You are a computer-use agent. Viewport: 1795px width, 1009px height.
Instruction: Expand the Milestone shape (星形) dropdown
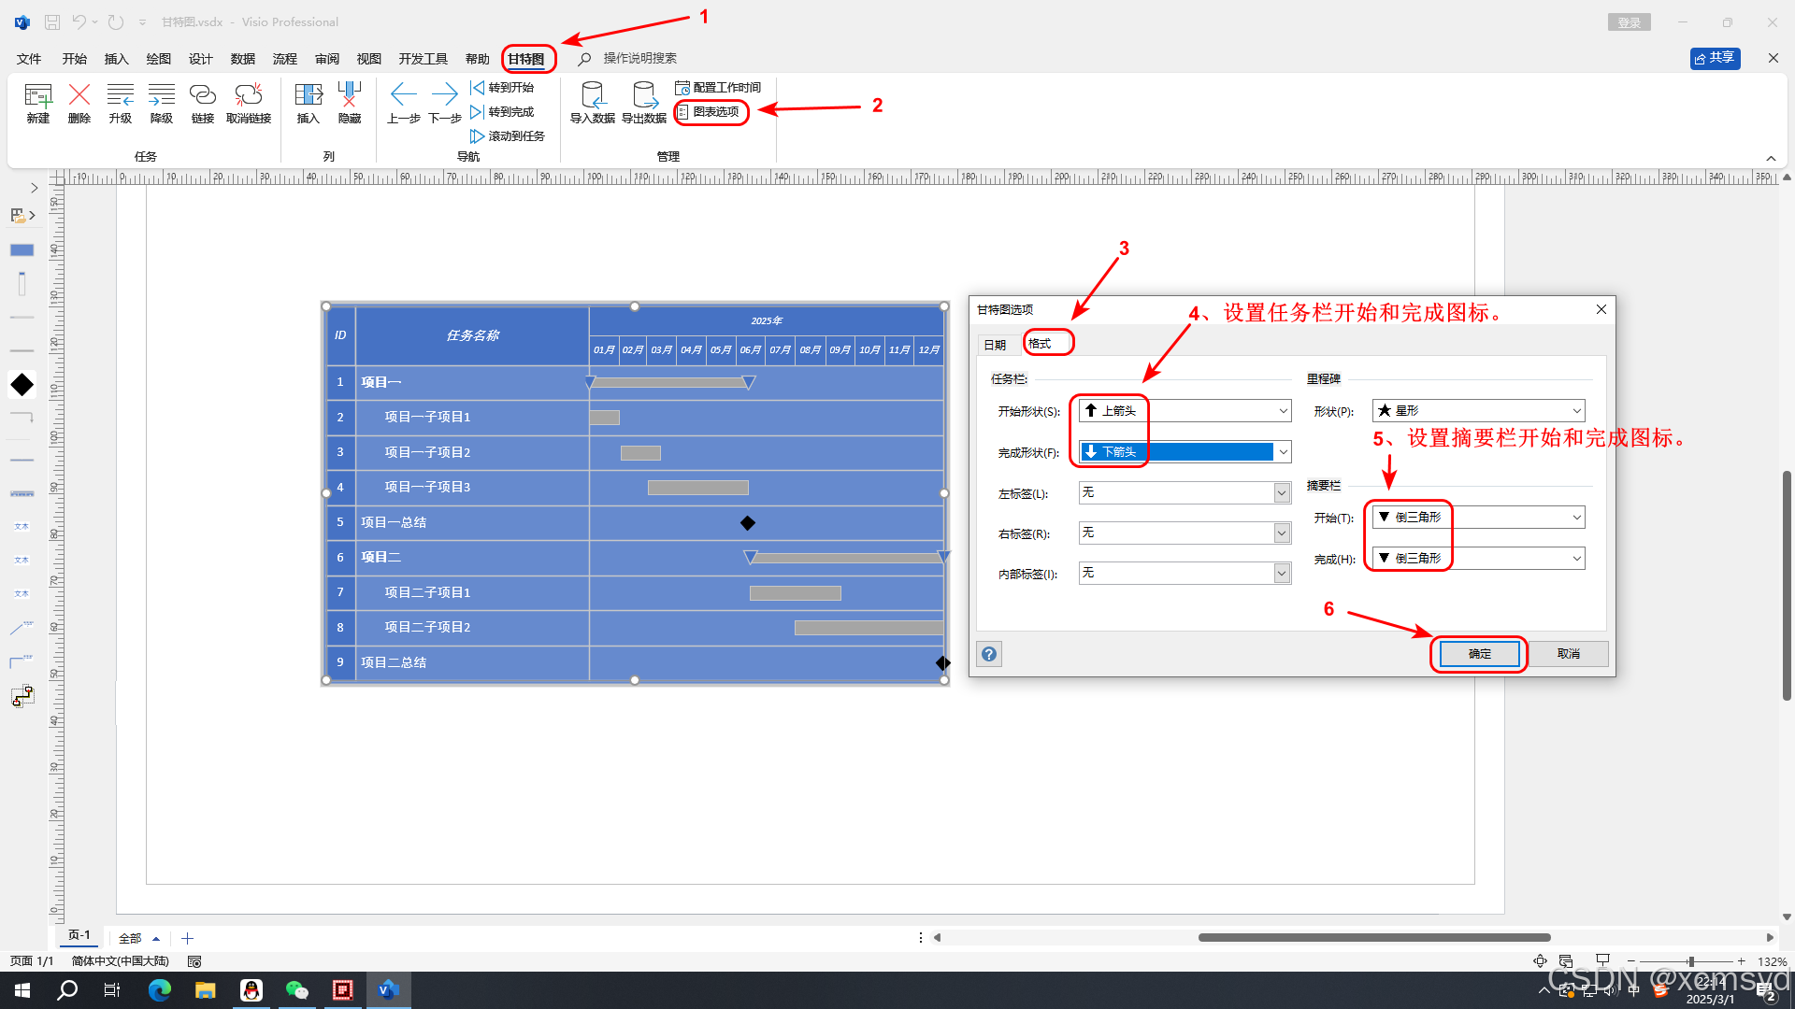tap(1576, 411)
